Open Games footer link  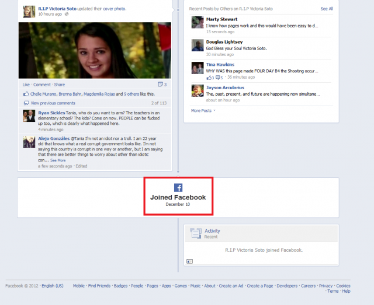[x=181, y=286]
